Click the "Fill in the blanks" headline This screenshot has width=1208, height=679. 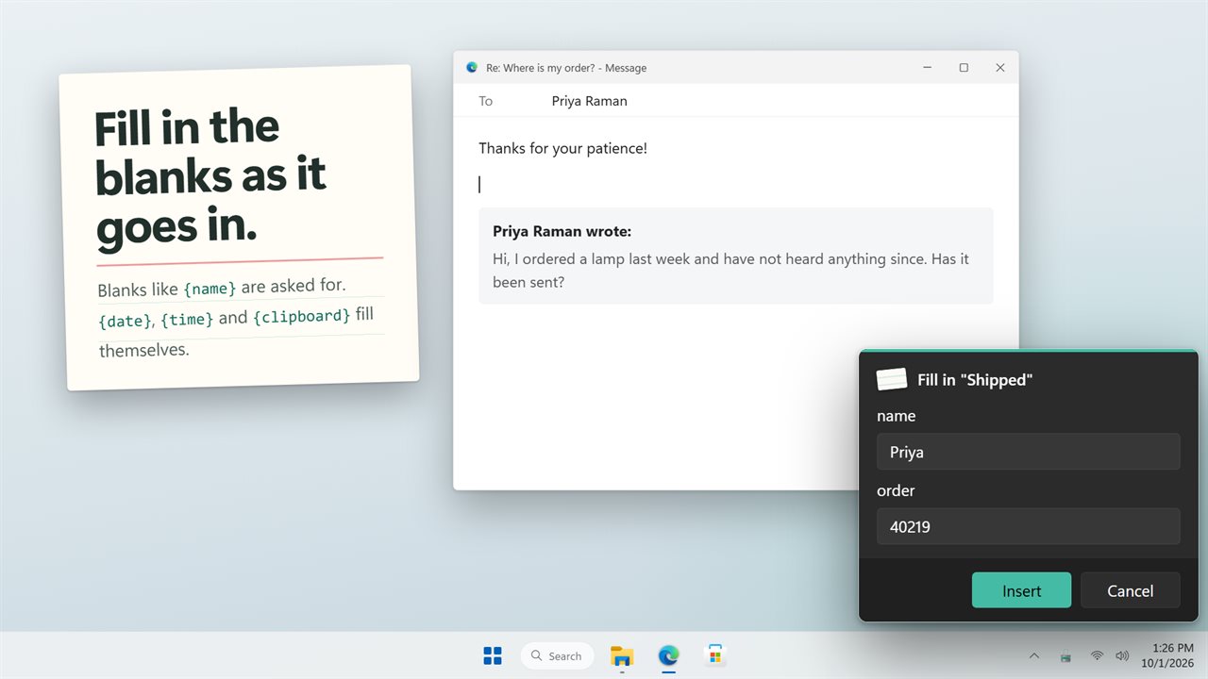pos(211,177)
